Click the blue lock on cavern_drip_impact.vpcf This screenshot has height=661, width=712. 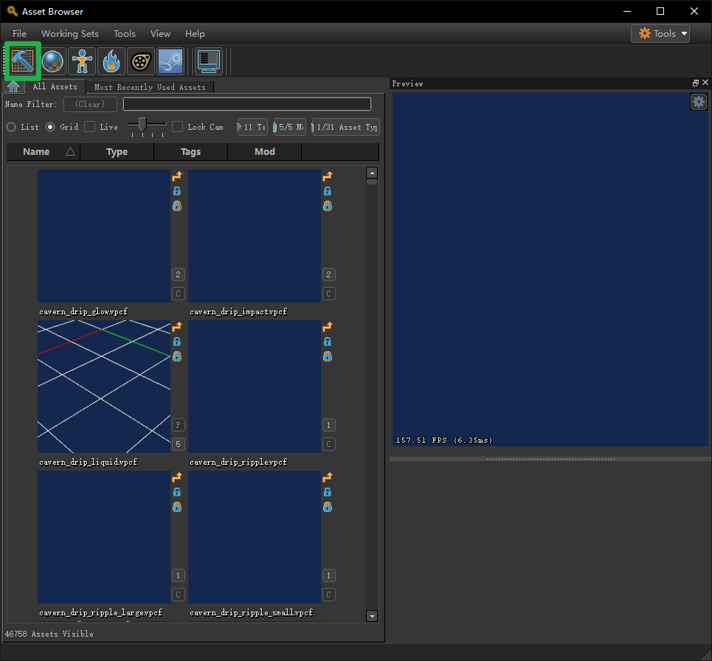tap(328, 191)
